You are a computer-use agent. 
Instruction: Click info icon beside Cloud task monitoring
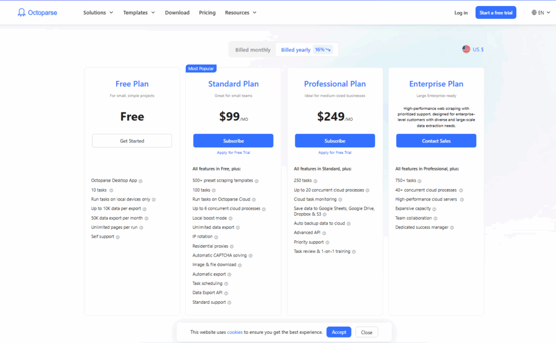click(340, 199)
